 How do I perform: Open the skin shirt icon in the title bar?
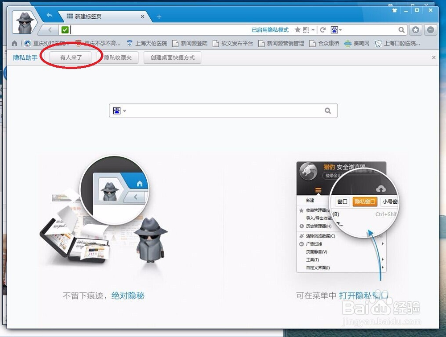tap(395, 10)
